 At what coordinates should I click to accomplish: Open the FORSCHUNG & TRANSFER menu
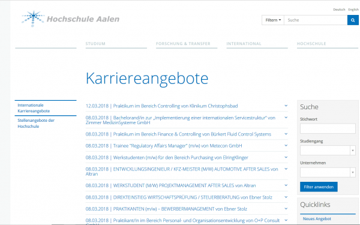(x=183, y=44)
